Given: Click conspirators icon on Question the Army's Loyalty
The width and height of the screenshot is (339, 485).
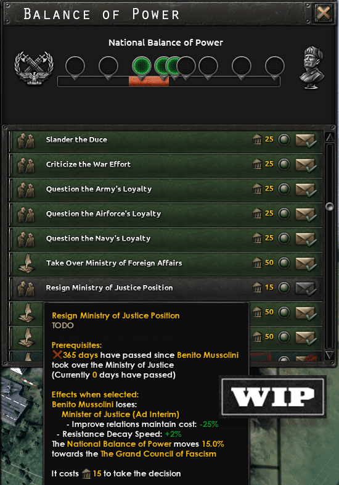Looking at the screenshot, I should click(x=26, y=189).
